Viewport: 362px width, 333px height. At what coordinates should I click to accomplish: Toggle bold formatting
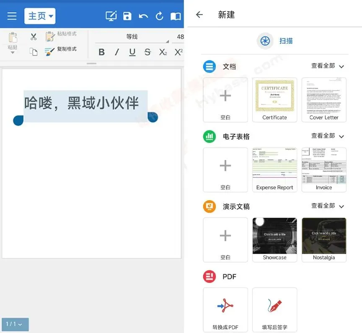101,52
